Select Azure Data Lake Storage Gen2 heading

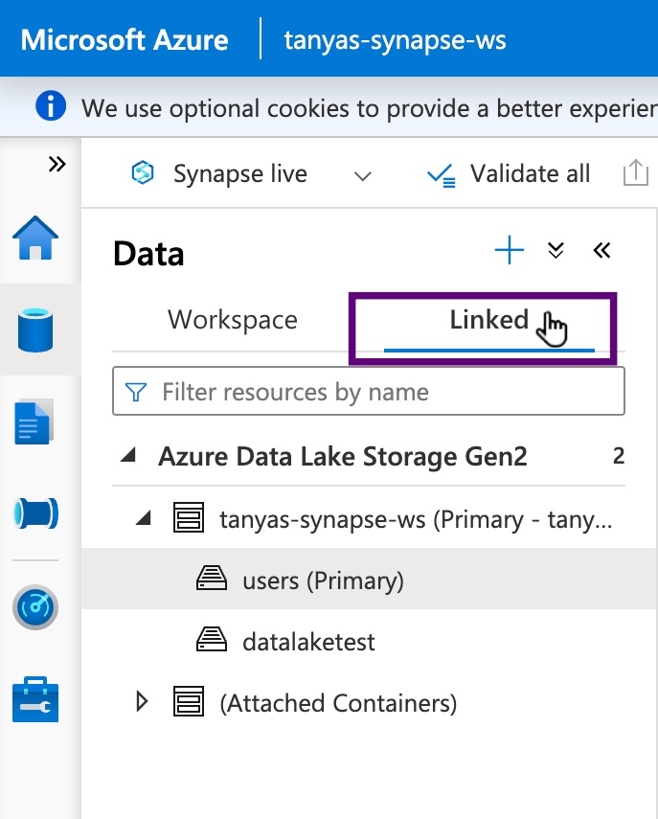click(343, 456)
